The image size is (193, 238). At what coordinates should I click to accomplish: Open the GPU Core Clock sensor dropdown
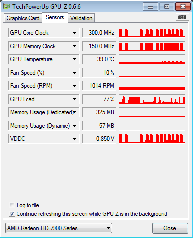[x=74, y=33]
